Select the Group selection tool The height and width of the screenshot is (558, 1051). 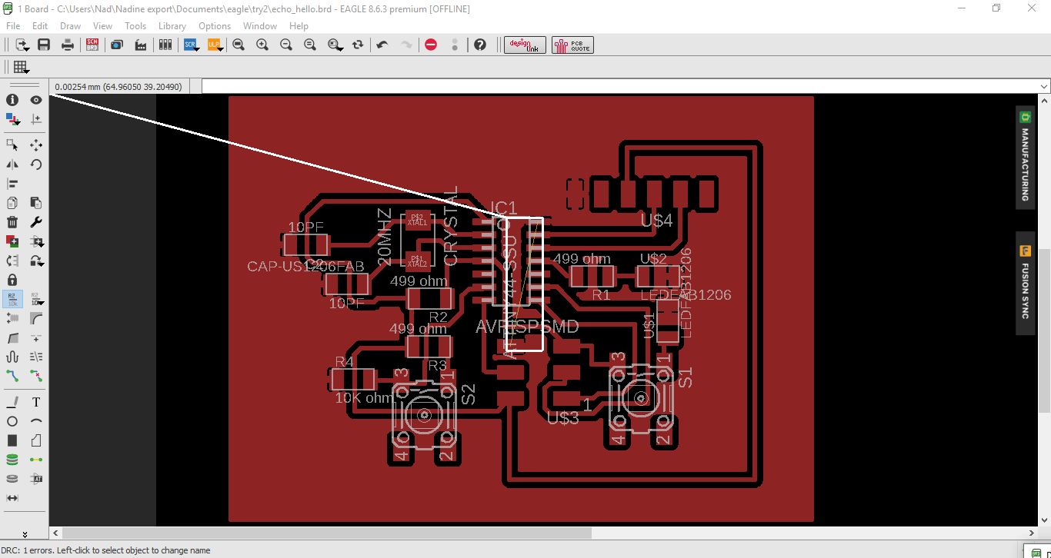[x=12, y=145]
